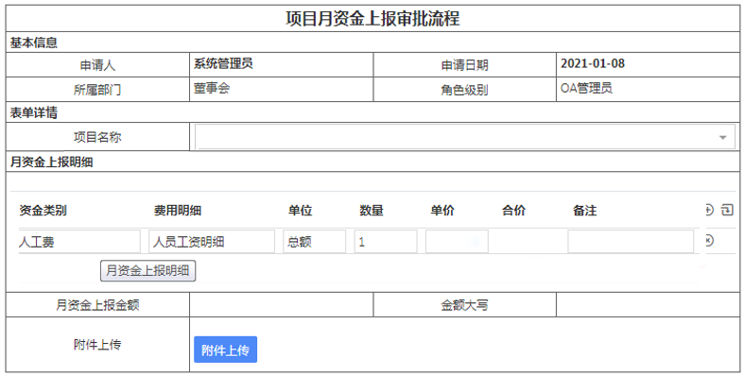Click the 角色级别 label
The height and width of the screenshot is (376, 744).
464,90
